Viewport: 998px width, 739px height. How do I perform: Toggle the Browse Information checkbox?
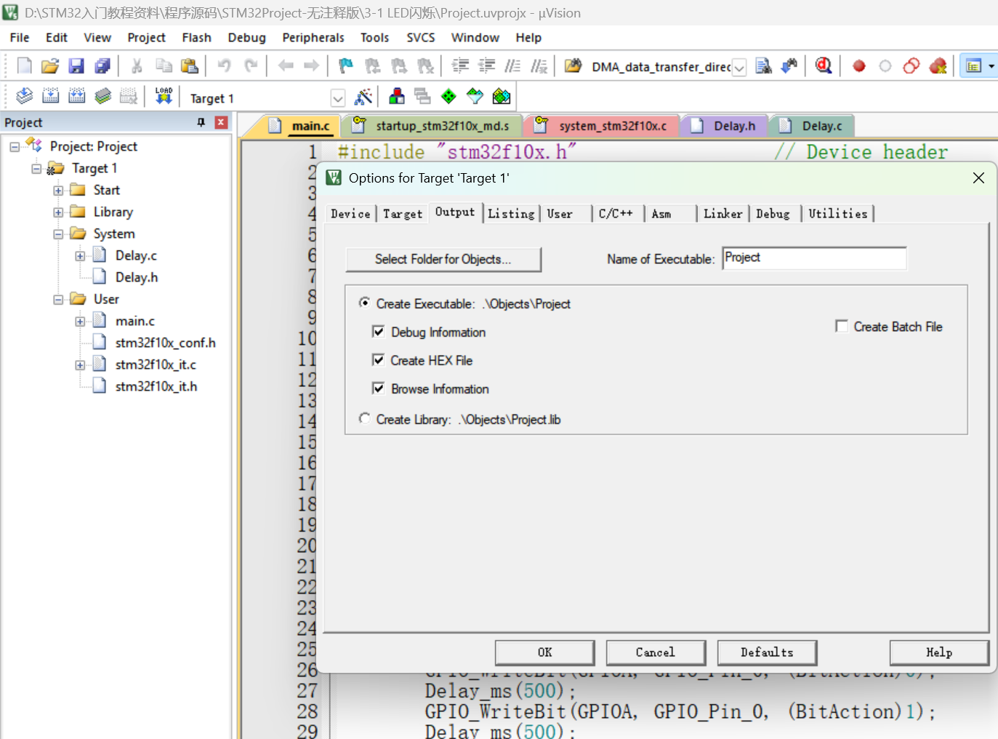tap(378, 388)
